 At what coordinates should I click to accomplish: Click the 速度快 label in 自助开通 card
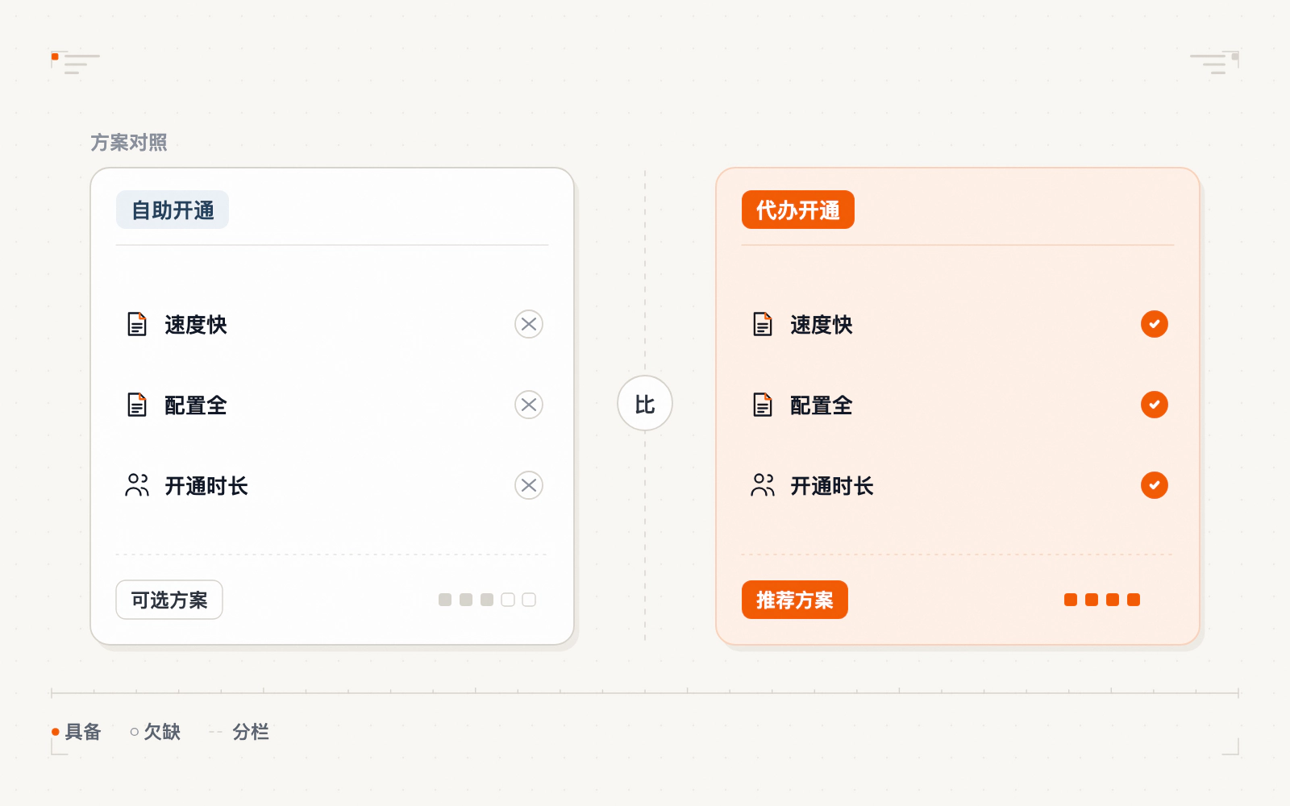click(x=196, y=325)
